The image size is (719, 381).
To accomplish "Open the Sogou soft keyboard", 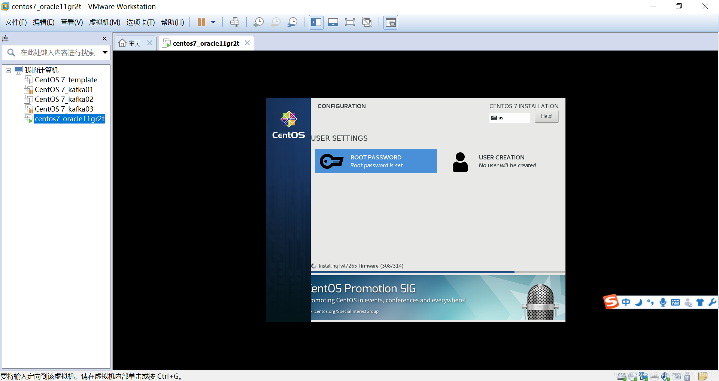I will tap(675, 302).
